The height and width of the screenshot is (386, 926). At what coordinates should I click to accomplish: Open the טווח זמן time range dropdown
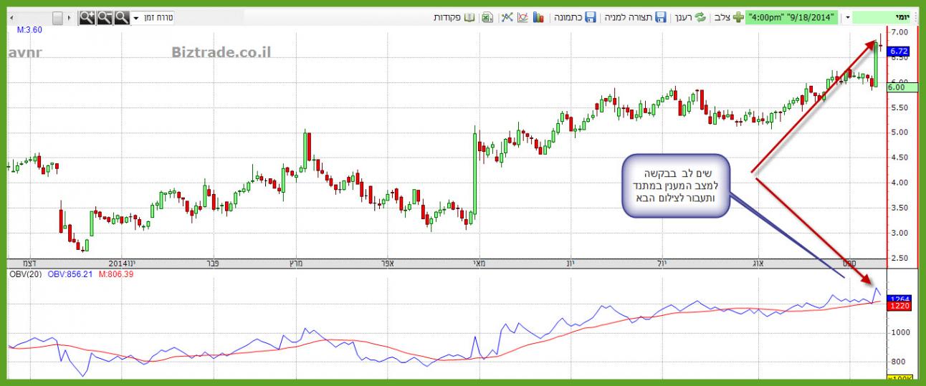tap(153, 17)
